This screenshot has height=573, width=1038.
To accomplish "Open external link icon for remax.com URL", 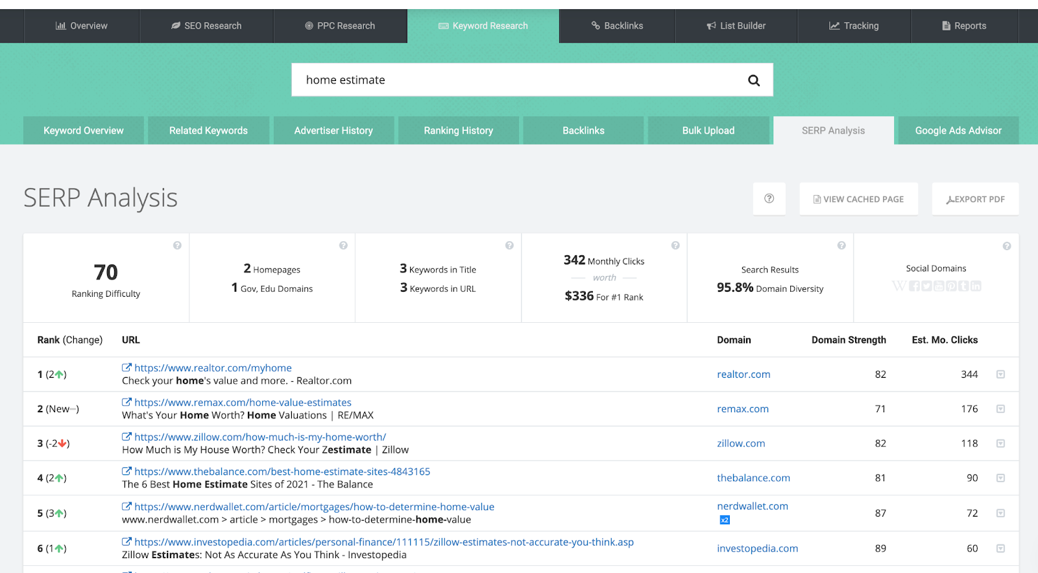I will pyautogui.click(x=127, y=402).
